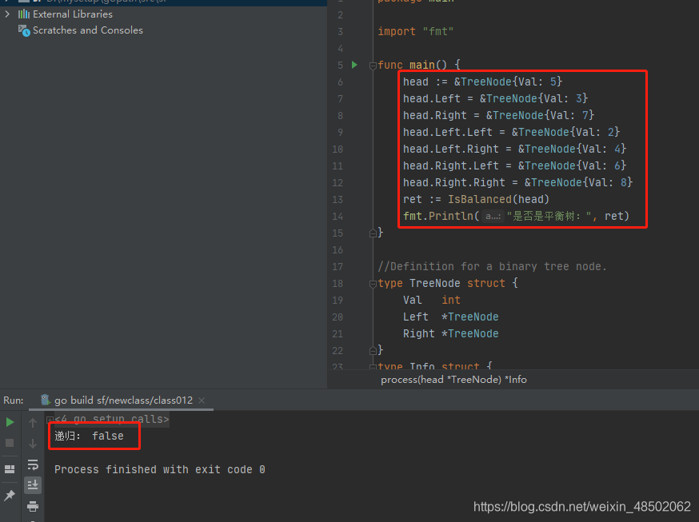Click IsBalanced(head) call on line 13

click(498, 199)
